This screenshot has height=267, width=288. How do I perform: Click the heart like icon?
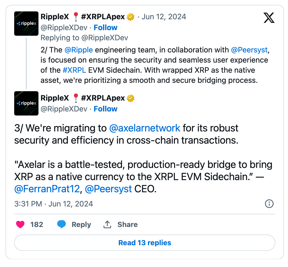(x=20, y=224)
